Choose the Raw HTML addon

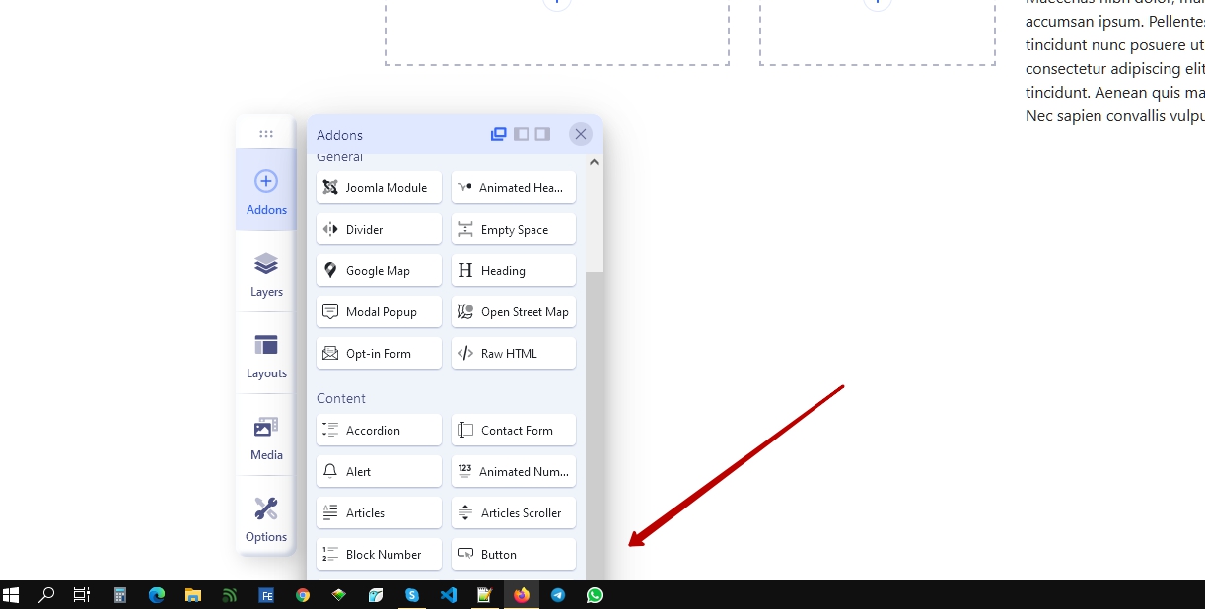tap(514, 354)
